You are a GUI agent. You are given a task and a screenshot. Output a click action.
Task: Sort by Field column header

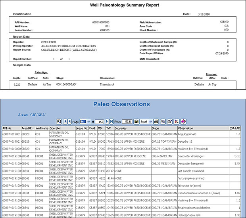click(93, 128)
